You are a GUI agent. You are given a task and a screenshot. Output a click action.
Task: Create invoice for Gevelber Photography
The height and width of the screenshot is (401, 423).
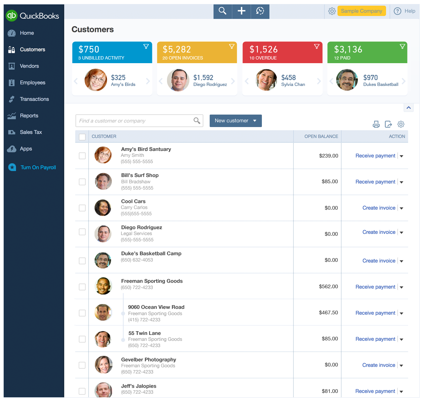[379, 365]
